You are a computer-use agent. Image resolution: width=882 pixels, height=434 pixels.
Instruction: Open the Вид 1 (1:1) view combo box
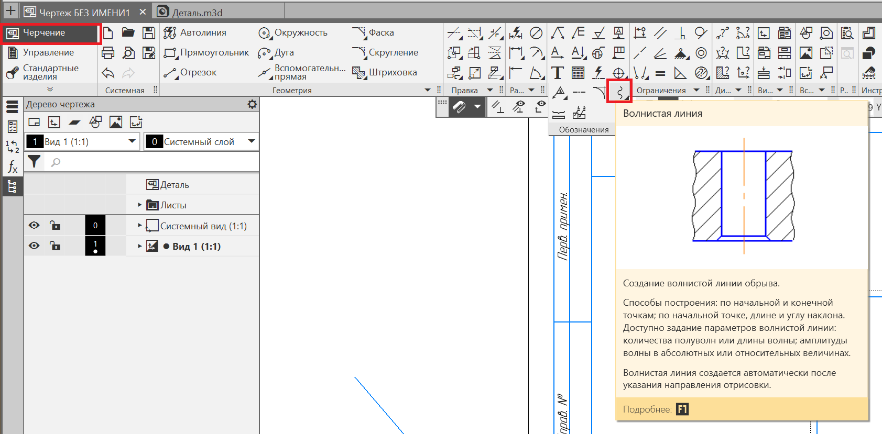82,141
